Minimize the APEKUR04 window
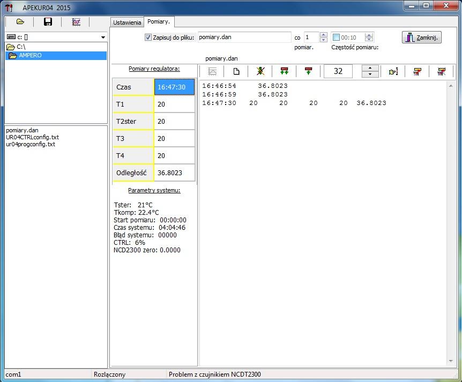 [x=412, y=6]
